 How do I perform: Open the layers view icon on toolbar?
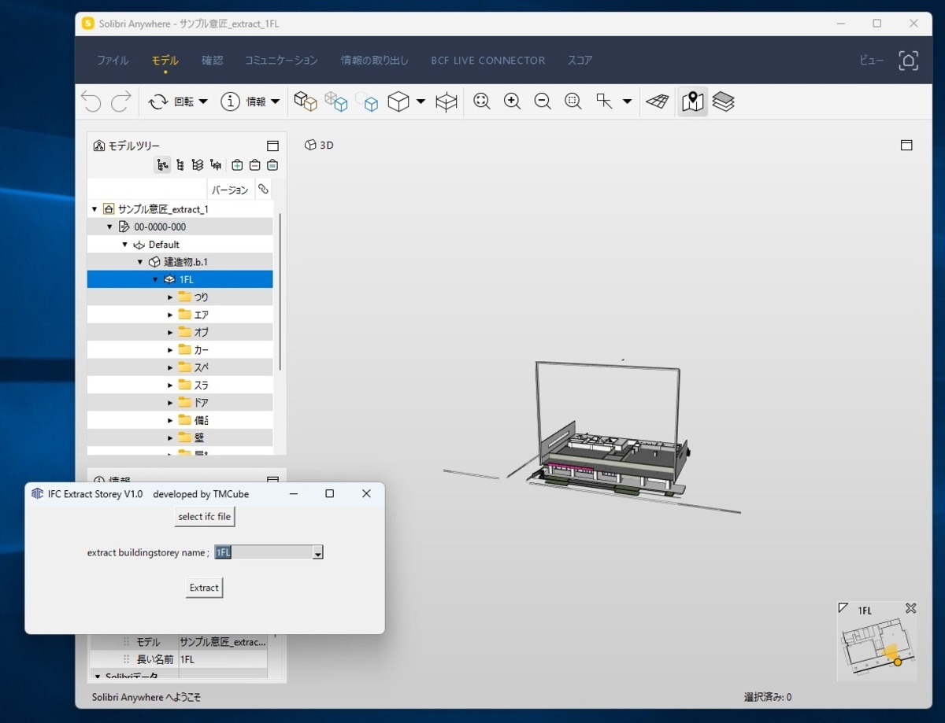723,101
